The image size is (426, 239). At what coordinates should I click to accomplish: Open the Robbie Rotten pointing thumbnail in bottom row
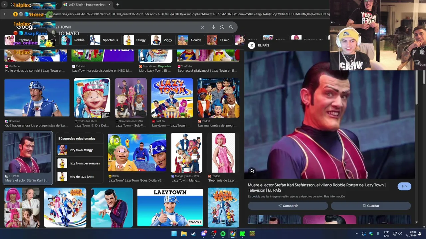click(x=112, y=208)
